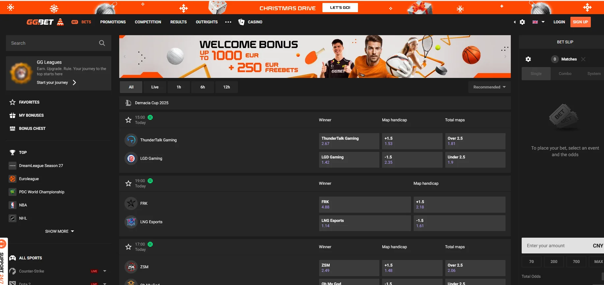Screen dimensions: 604x285
Task: Click the Sign Up button
Action: tap(580, 22)
